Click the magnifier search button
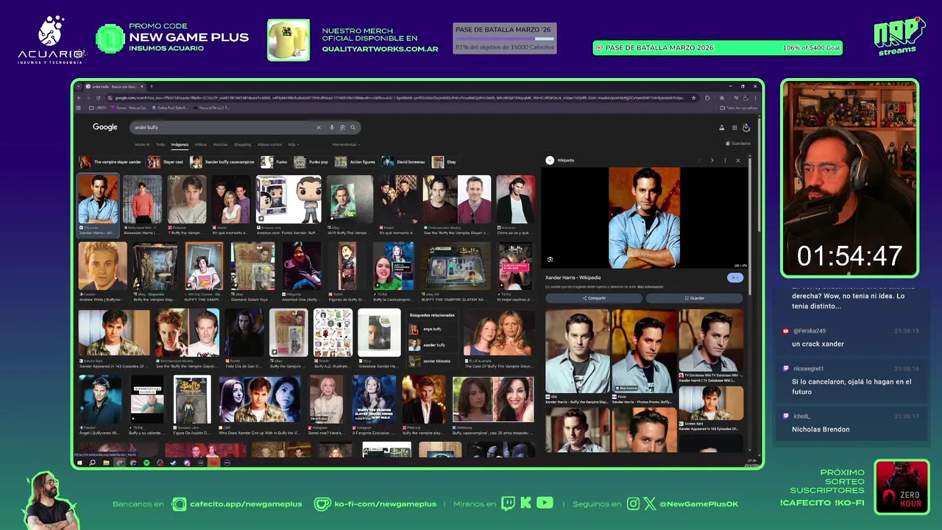 click(x=353, y=127)
